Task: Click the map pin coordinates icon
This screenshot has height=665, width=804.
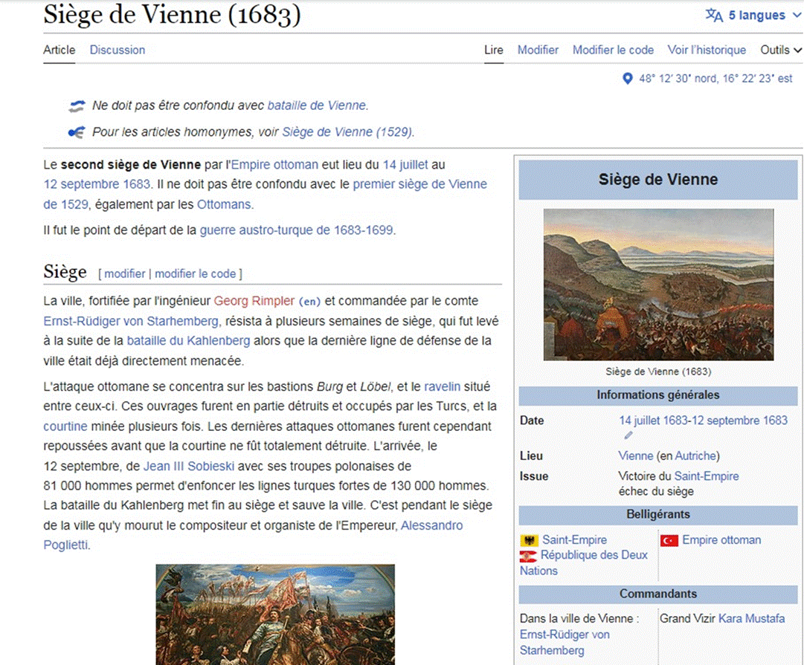Action: point(627,78)
